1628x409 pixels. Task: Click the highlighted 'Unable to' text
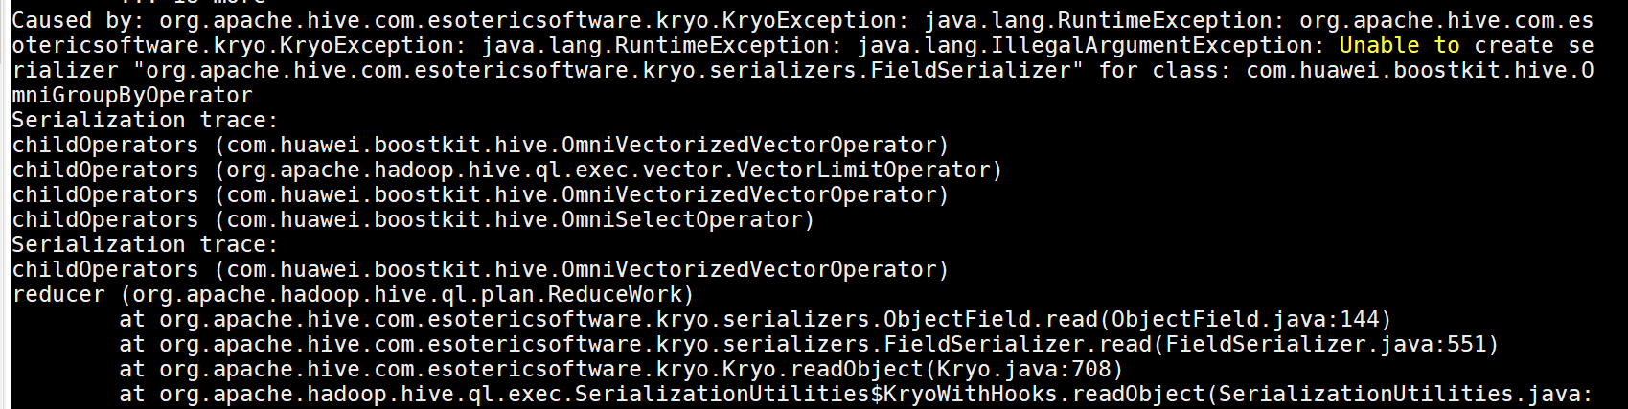point(1399,45)
